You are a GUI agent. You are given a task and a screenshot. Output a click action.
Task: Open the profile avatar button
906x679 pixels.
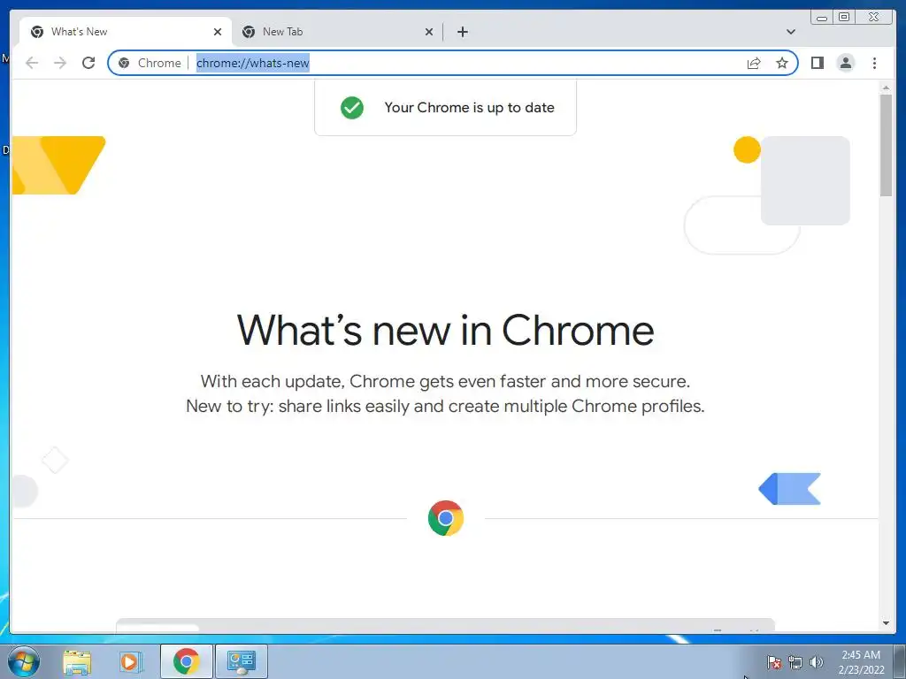click(x=845, y=63)
